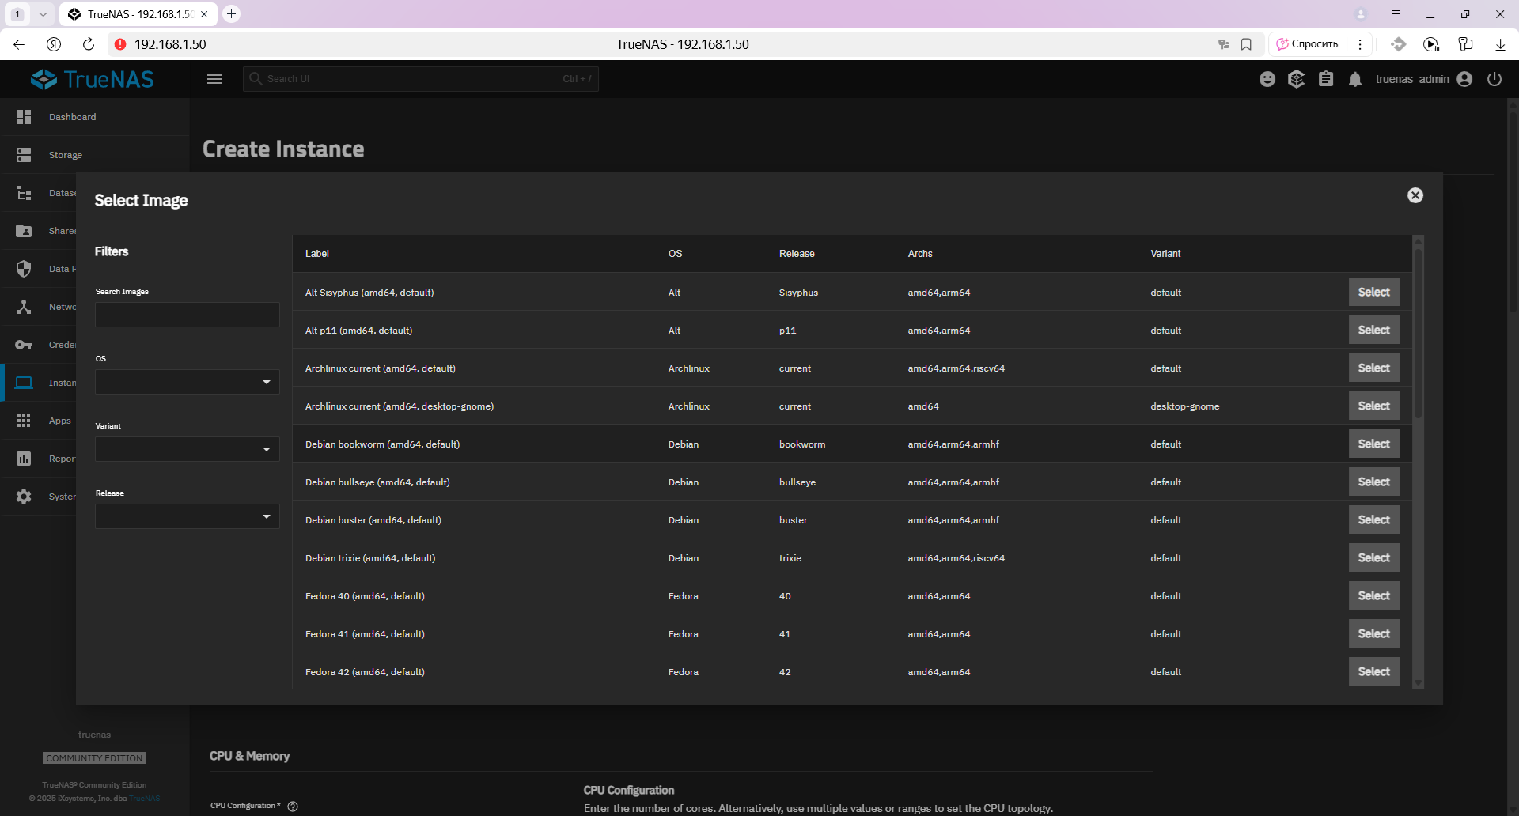Image resolution: width=1519 pixels, height=816 pixels.
Task: Click the CPU Configuration help icon
Action: click(293, 807)
